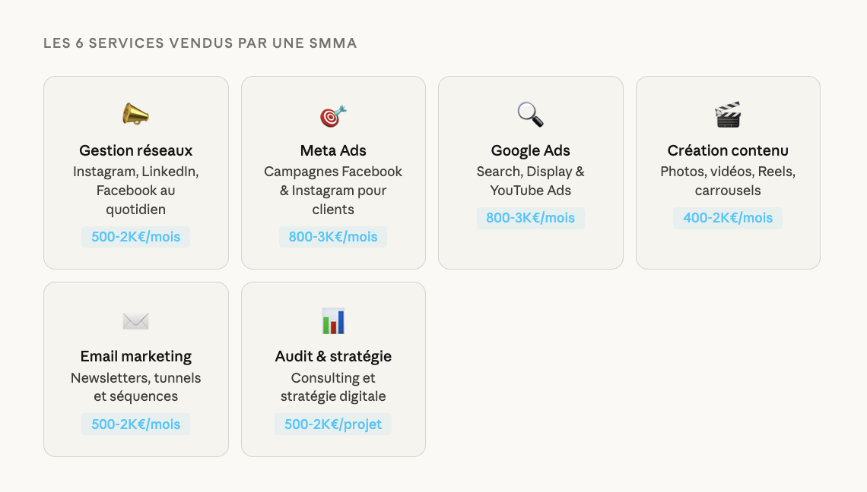Select the Création contenu heading

pos(728,150)
